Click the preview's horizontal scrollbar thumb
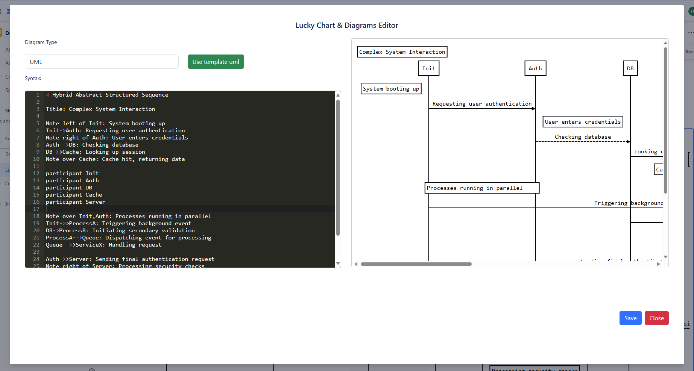This screenshot has height=371, width=694. coord(416,264)
